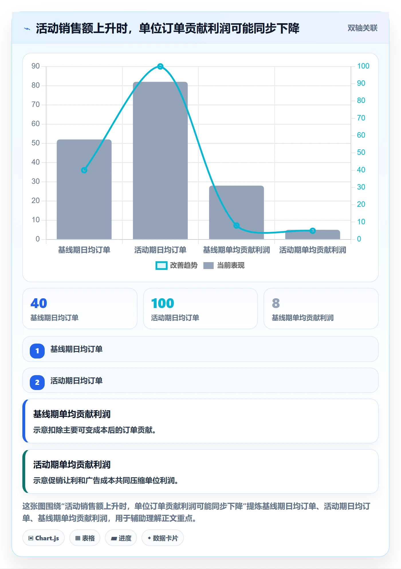Viewport: 401px width, 569px height.
Task: Click the x-axis label 基线期日均订单
Action: point(84,250)
